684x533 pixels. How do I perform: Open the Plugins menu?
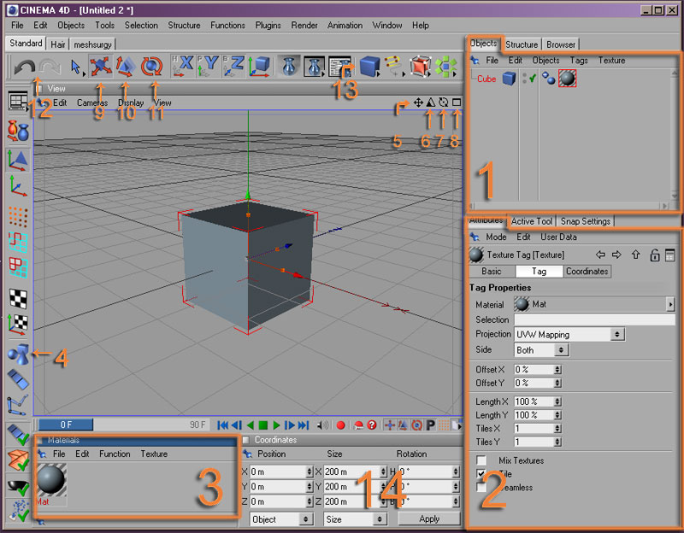(x=268, y=26)
